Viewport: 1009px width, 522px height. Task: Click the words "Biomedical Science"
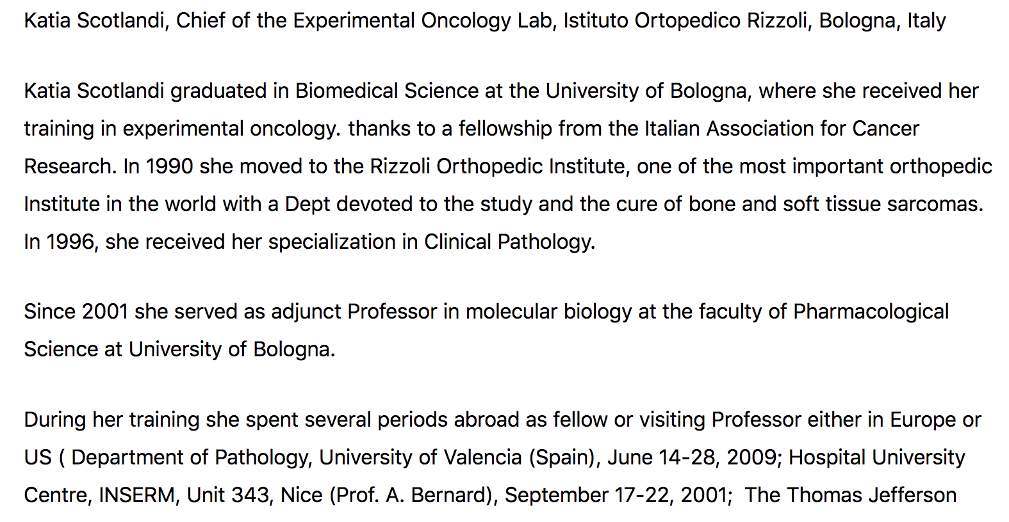pos(386,91)
